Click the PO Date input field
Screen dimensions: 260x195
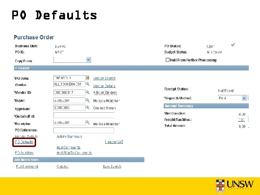[69, 78]
